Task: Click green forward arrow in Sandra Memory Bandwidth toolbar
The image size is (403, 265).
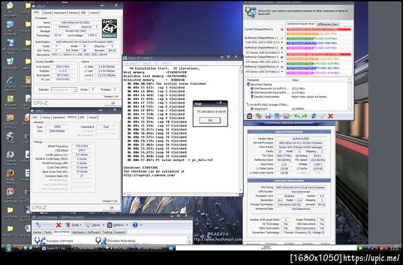Action: pyautogui.click(x=304, y=116)
